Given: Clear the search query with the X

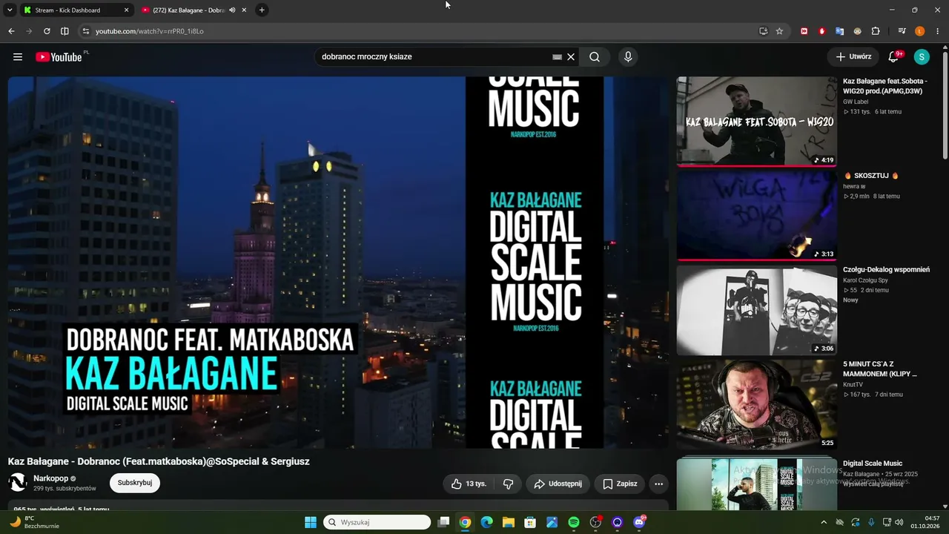Looking at the screenshot, I should pos(571,57).
